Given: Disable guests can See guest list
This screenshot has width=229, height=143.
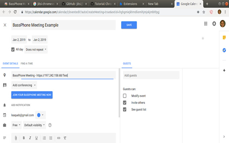Looking at the screenshot, I should (125, 109).
